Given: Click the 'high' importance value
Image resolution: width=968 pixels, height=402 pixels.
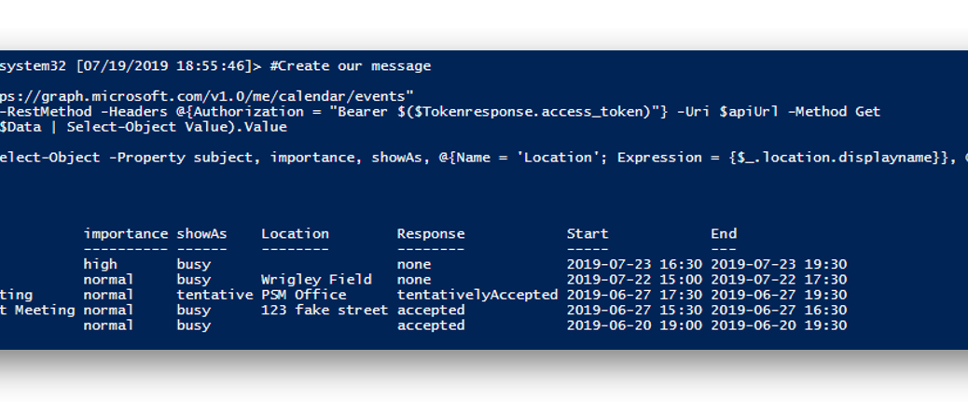Looking at the screenshot, I should tap(101, 264).
